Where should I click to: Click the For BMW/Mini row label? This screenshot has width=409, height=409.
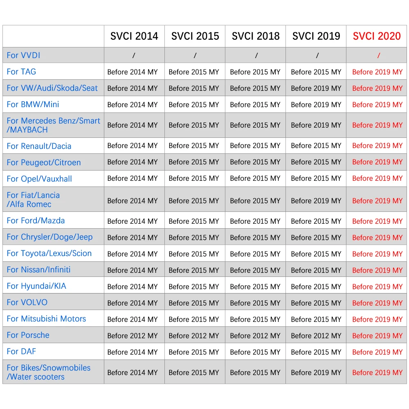(x=33, y=104)
